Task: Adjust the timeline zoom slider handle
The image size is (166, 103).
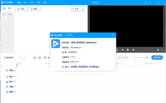Action: (x=147, y=58)
